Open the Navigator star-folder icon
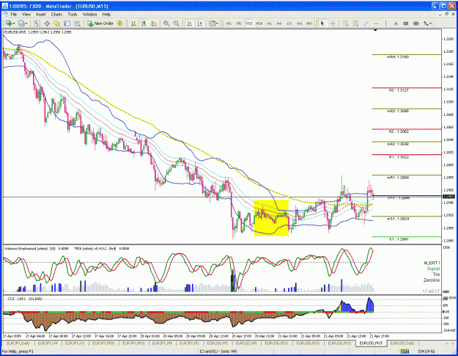The image size is (458, 356). pyautogui.click(x=56, y=23)
